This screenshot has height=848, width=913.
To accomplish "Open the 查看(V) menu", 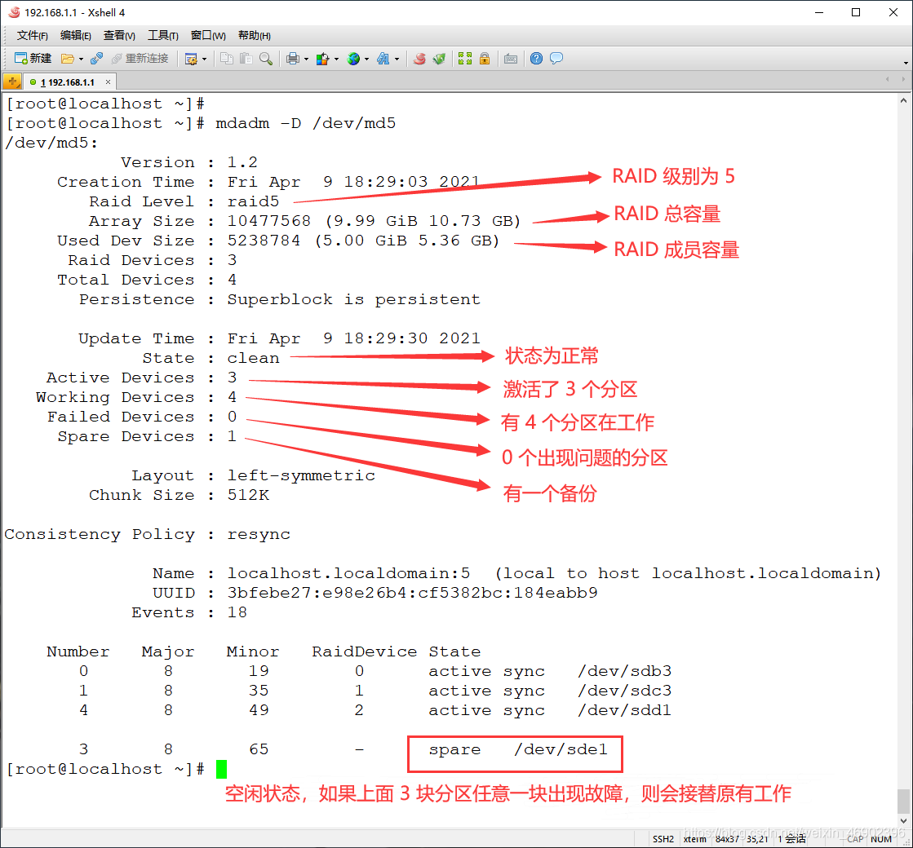I will (x=119, y=36).
